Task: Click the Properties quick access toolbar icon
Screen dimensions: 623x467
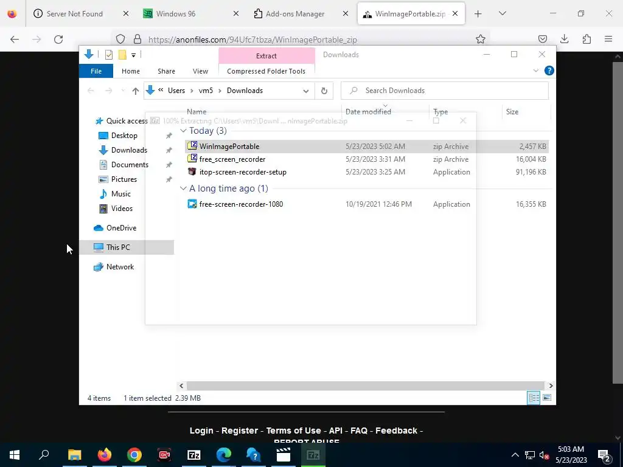Action: coord(108,55)
